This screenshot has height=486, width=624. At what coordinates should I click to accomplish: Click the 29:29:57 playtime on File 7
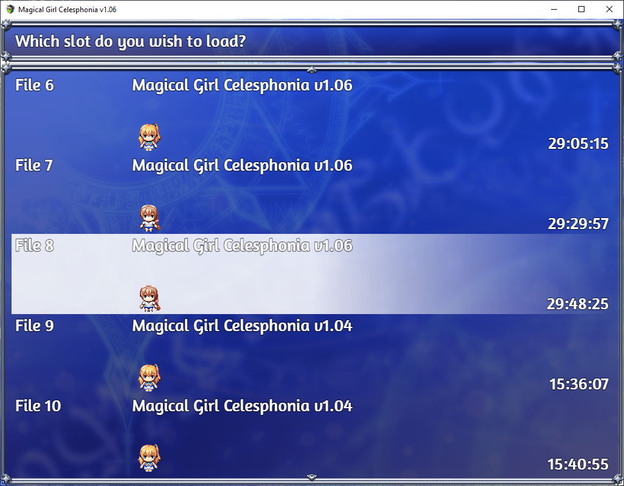[x=578, y=224]
